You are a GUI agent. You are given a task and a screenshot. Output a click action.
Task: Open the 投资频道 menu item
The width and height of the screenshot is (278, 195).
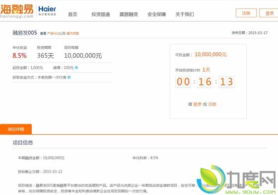point(100,14)
